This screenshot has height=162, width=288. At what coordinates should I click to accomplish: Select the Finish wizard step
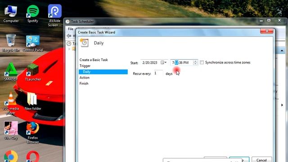click(84, 83)
